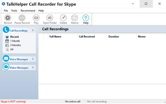Click the icon beside 3 Months
Image resolution: width=166 pixels, height=104 pixels.
coord(7,45)
